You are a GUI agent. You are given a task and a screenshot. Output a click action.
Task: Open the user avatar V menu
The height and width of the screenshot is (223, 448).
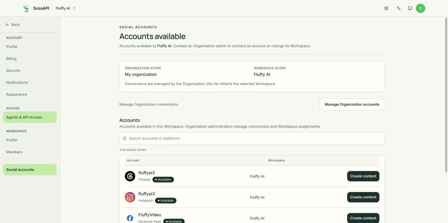click(421, 8)
